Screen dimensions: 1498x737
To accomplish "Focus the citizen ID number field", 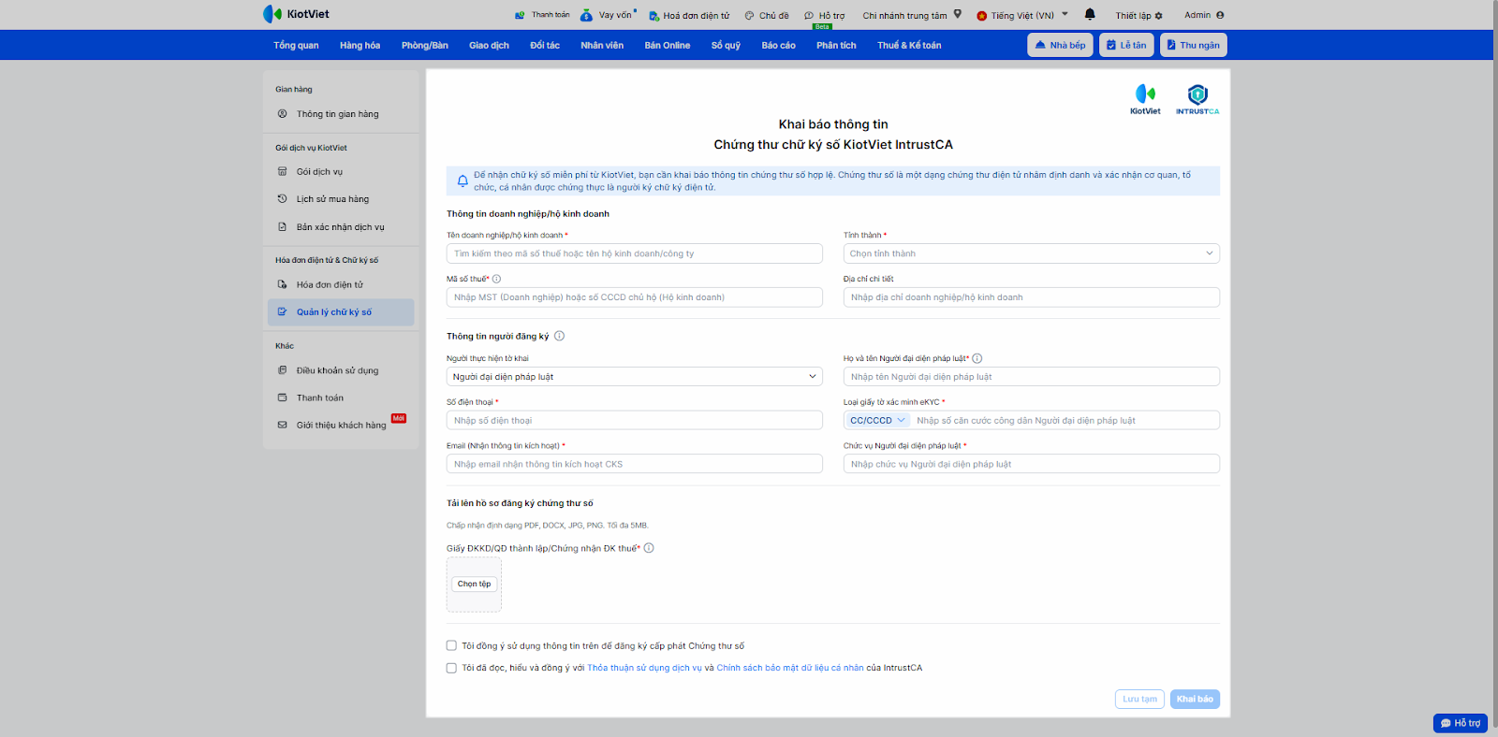I will click(1065, 421).
